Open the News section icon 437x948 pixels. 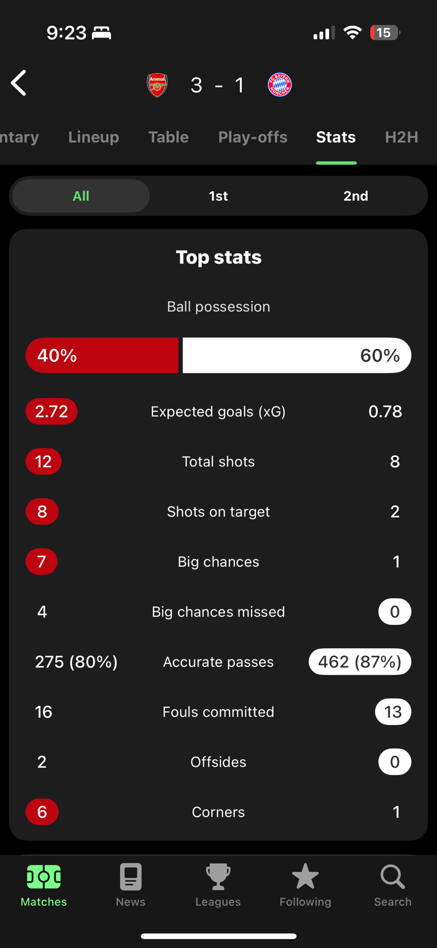(x=131, y=877)
